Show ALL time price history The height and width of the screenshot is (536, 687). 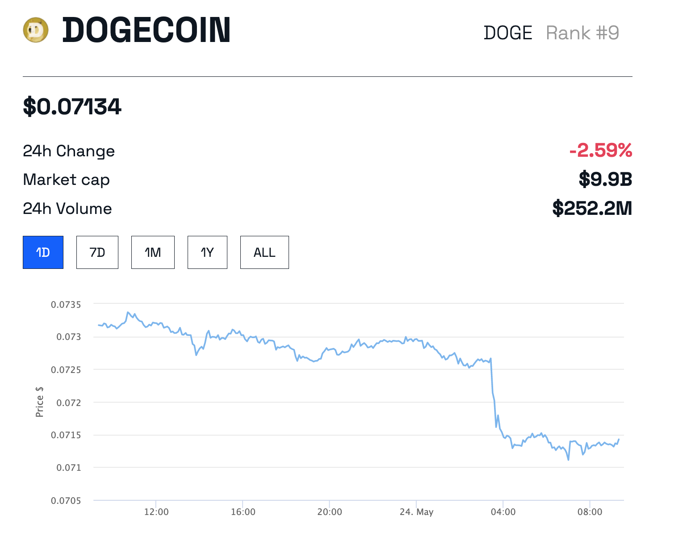pyautogui.click(x=264, y=252)
